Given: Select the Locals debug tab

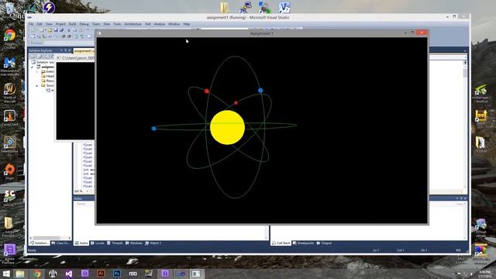Looking at the screenshot, I should [98, 243].
